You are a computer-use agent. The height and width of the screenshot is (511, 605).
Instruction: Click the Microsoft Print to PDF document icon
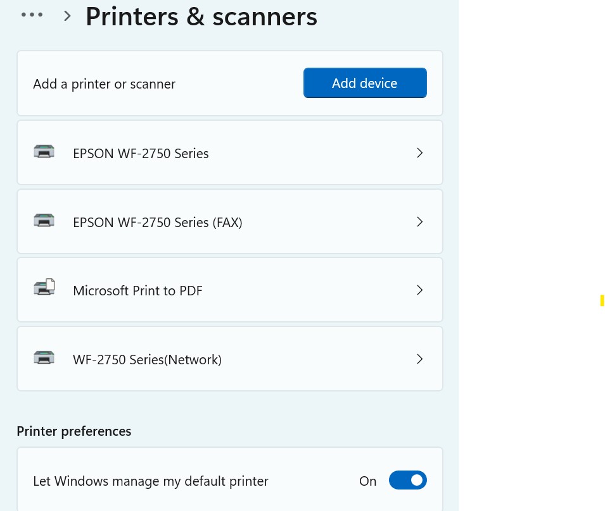point(44,288)
